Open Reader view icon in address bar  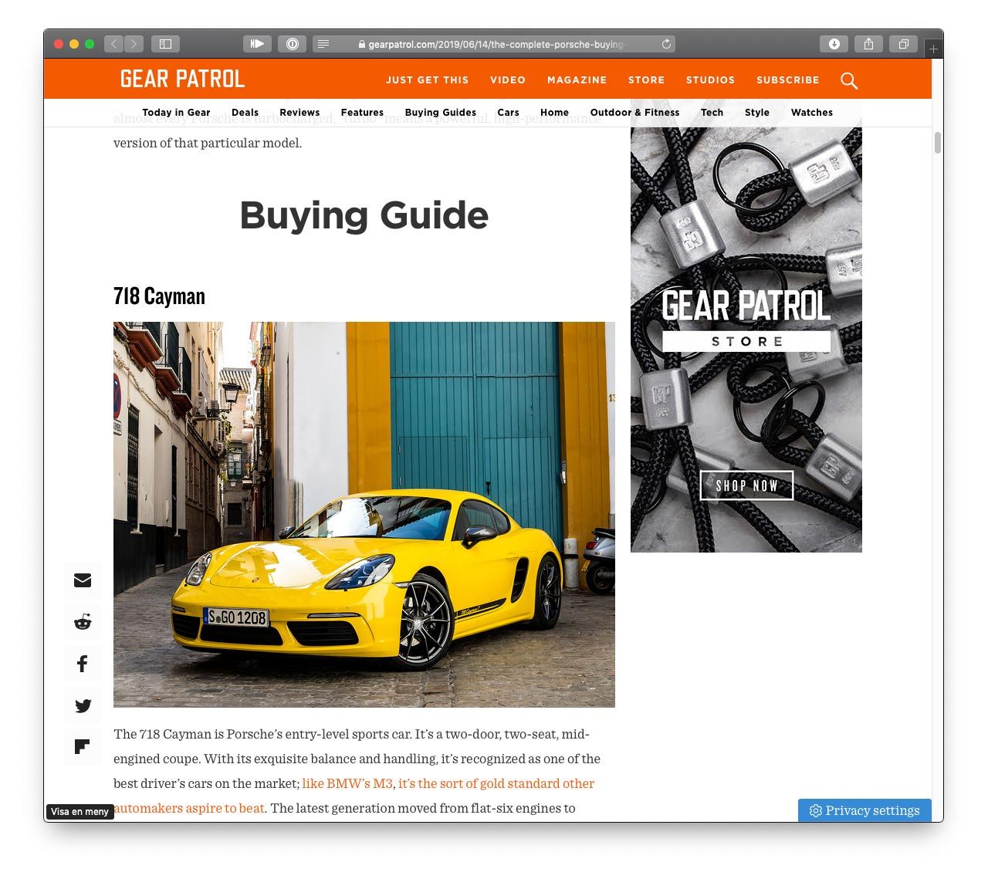click(x=323, y=44)
